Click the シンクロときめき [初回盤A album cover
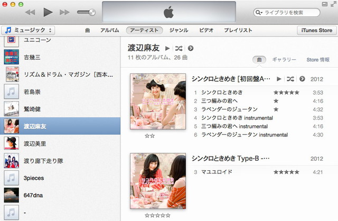The image size is (338, 221). coord(158,102)
